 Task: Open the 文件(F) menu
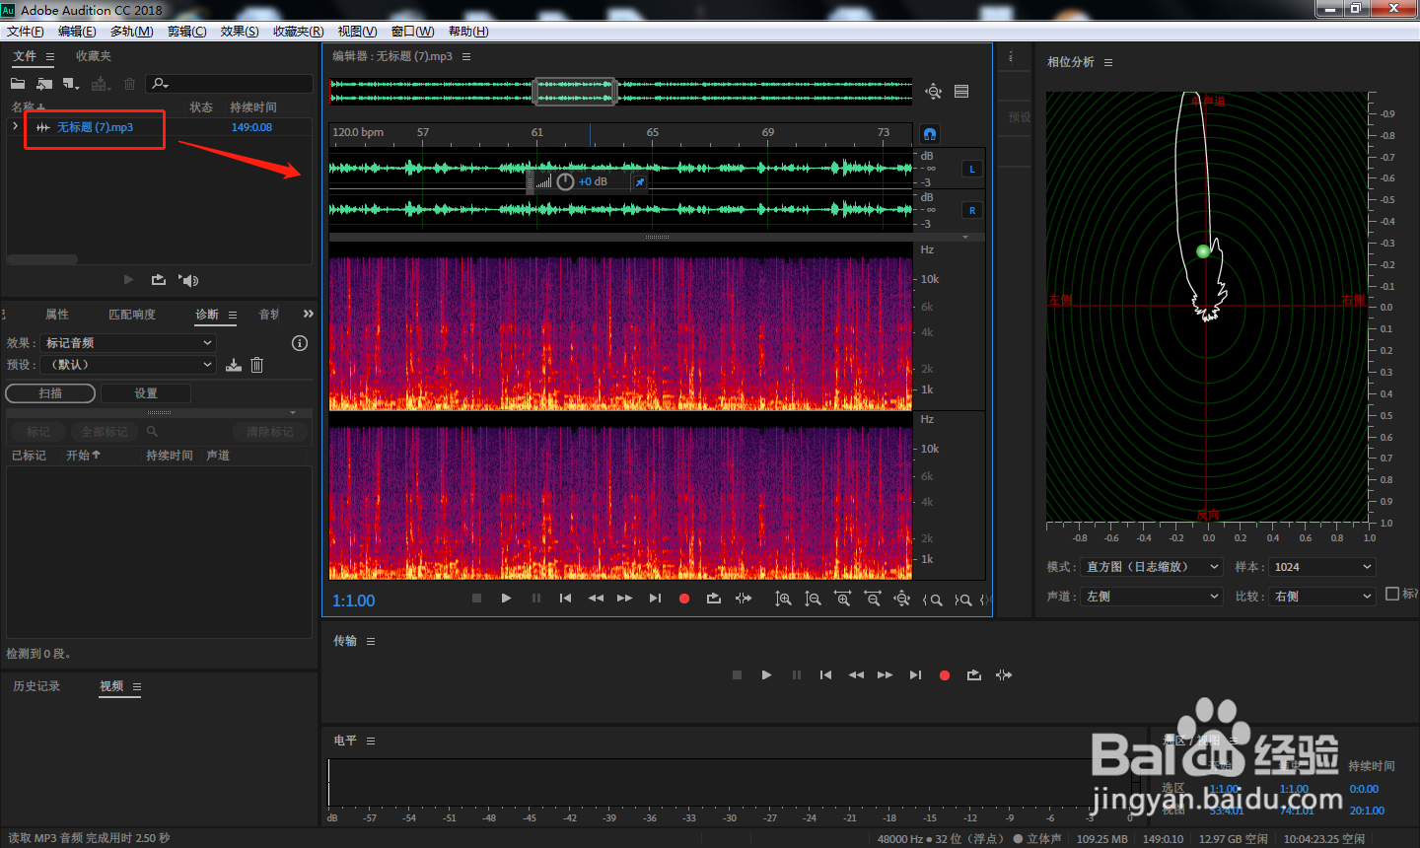point(26,32)
